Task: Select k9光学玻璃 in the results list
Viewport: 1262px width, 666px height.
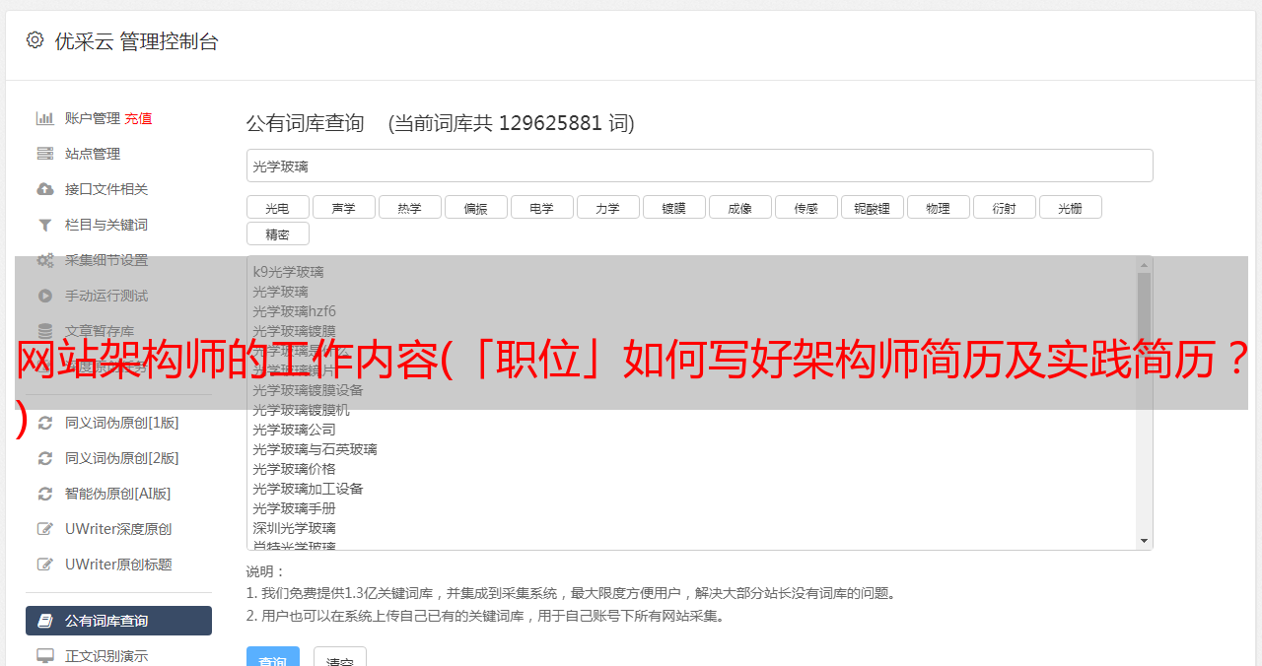Action: [288, 272]
